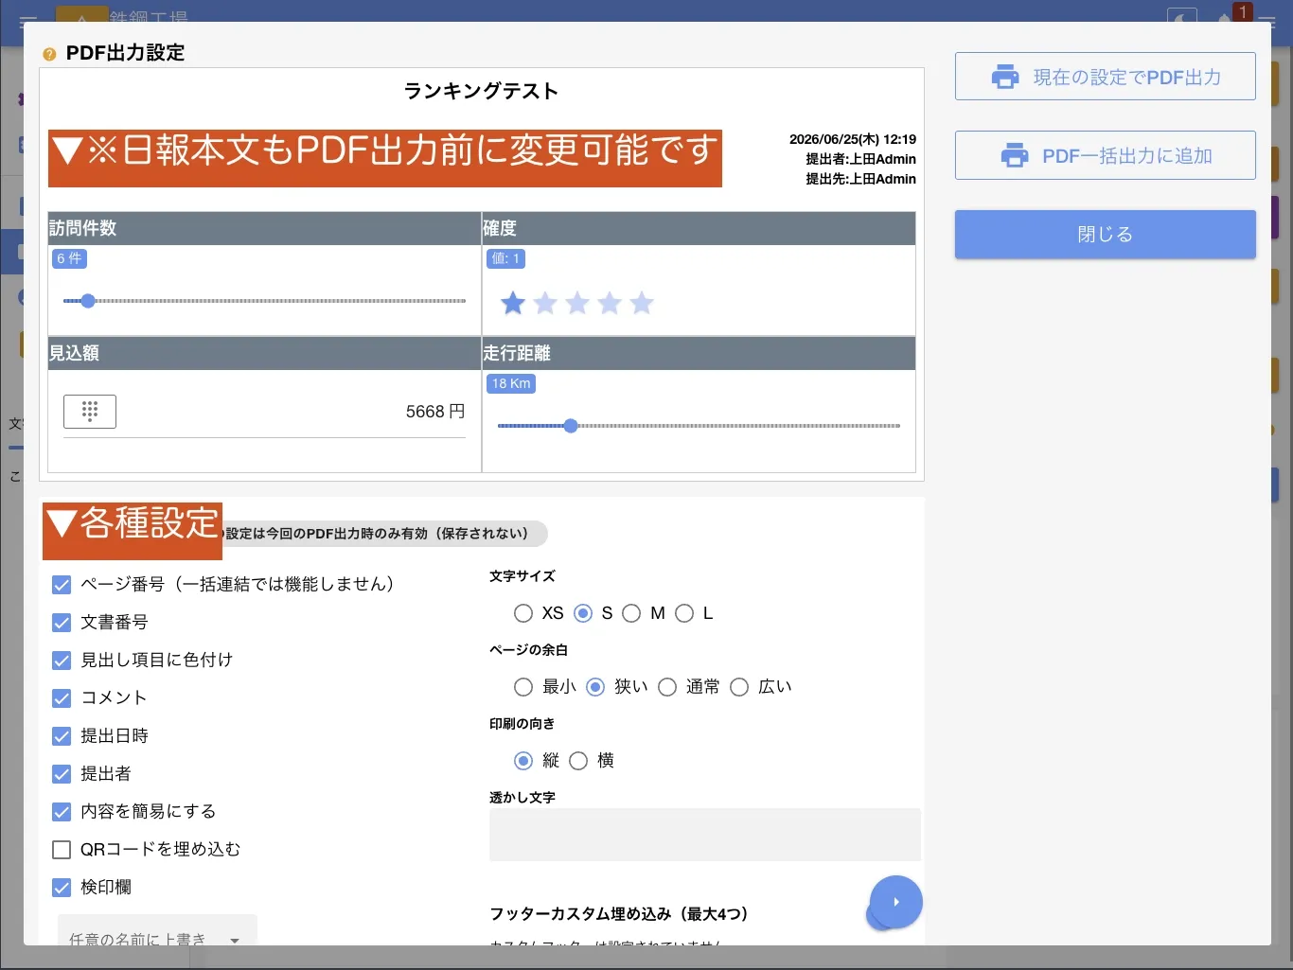Select S font size radio
This screenshot has height=970, width=1293.
[583, 613]
